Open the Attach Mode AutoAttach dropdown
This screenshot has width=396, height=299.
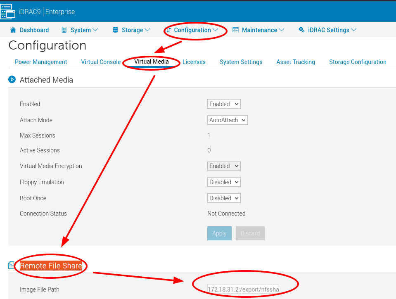pos(227,120)
